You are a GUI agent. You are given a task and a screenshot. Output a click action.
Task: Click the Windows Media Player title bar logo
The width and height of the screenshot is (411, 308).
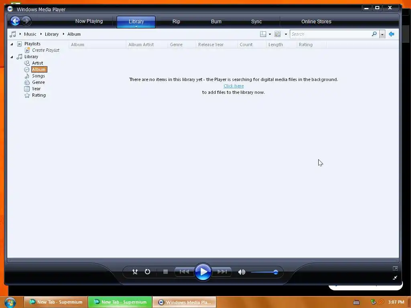pos(10,9)
